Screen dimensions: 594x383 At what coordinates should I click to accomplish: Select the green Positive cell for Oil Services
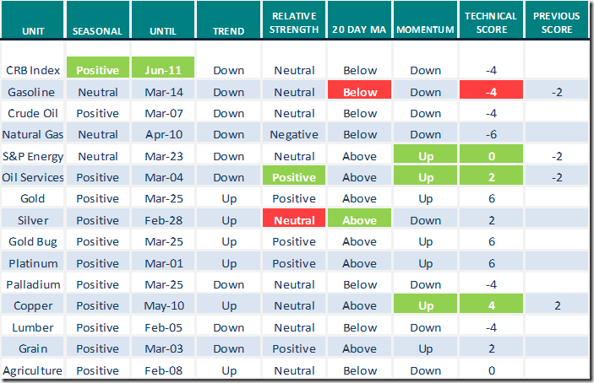294,177
